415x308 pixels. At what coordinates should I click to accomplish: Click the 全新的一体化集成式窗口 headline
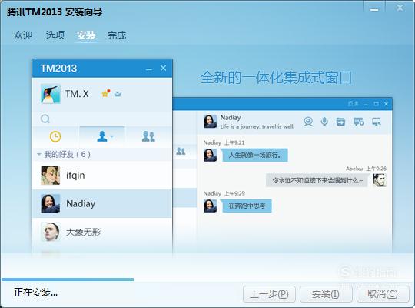276,78
